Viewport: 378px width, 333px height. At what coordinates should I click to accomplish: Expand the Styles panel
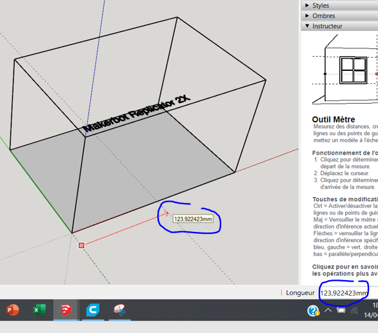pos(339,5)
